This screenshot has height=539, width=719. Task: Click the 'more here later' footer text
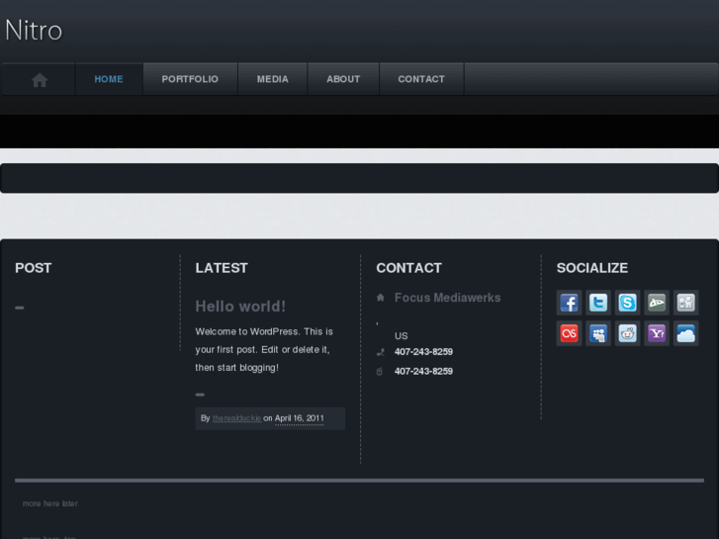point(50,503)
